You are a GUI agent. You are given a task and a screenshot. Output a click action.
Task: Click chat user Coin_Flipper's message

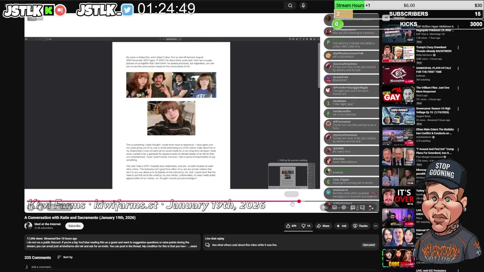click(x=352, y=181)
